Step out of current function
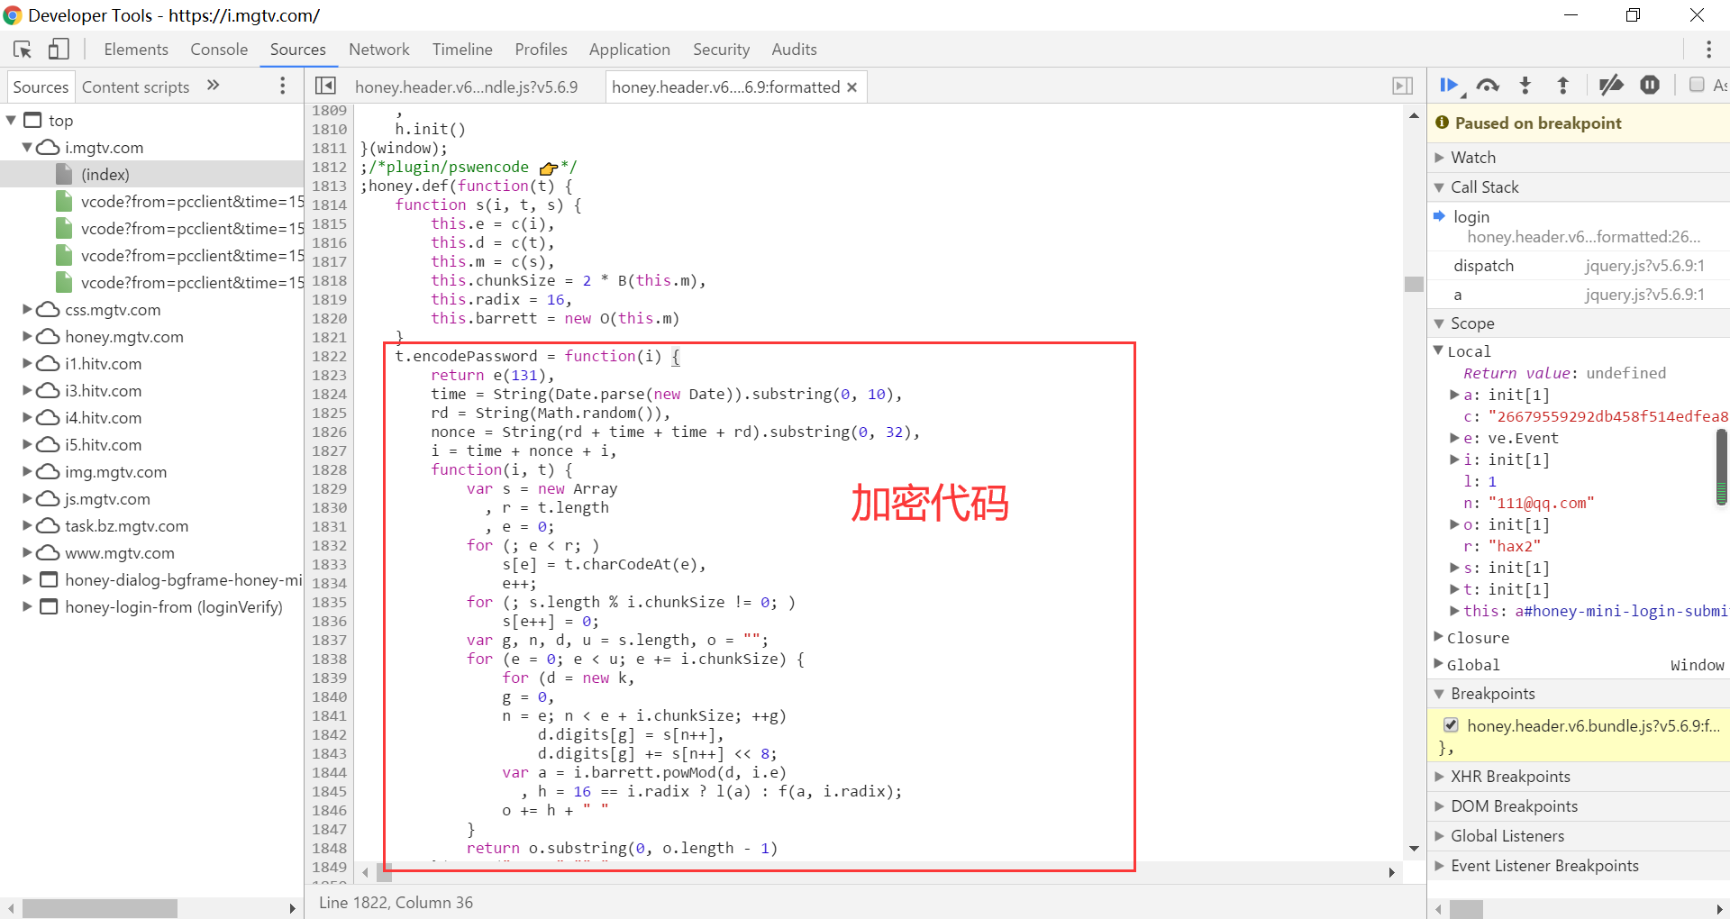Screen dimensions: 1730x919 pos(1563,86)
